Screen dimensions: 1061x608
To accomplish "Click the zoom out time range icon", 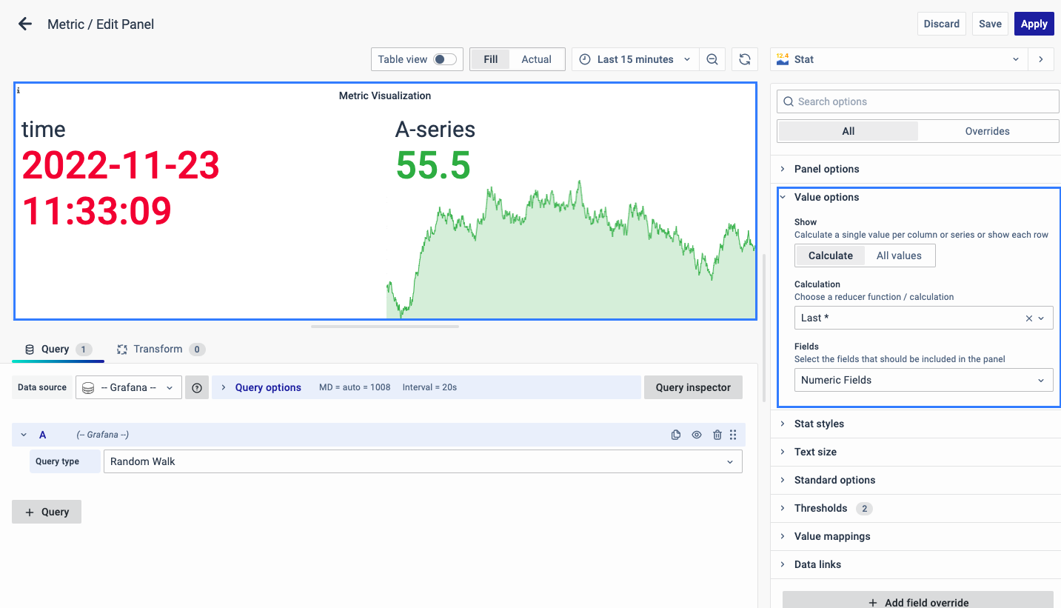I will coord(712,59).
